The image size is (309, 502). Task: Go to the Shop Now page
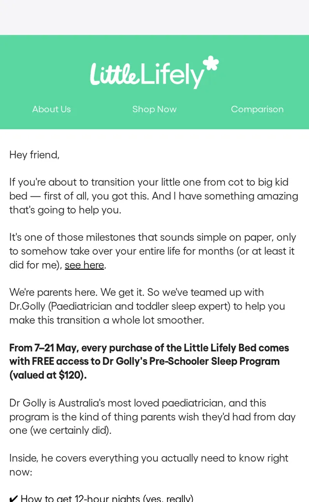[154, 109]
